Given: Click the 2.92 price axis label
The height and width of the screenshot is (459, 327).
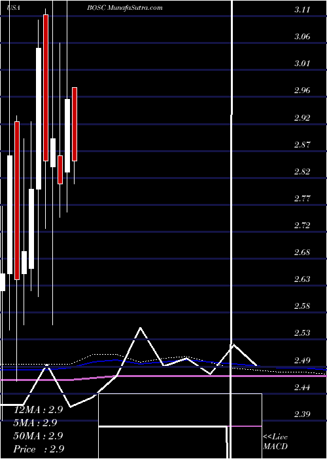Looking at the screenshot, I should 301,117.
